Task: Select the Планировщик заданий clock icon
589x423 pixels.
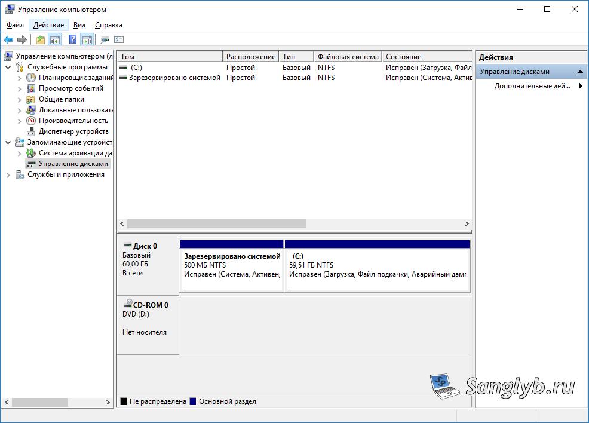Action: tap(31, 78)
